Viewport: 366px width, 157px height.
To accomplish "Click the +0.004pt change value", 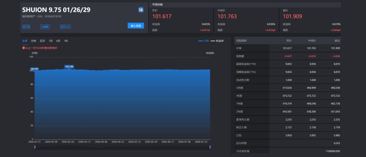I will pos(335,30).
